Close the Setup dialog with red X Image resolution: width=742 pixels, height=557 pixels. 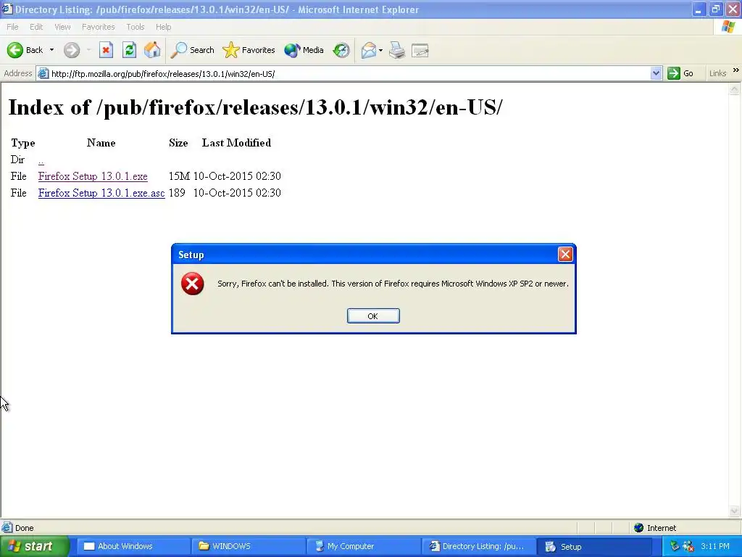coord(565,255)
